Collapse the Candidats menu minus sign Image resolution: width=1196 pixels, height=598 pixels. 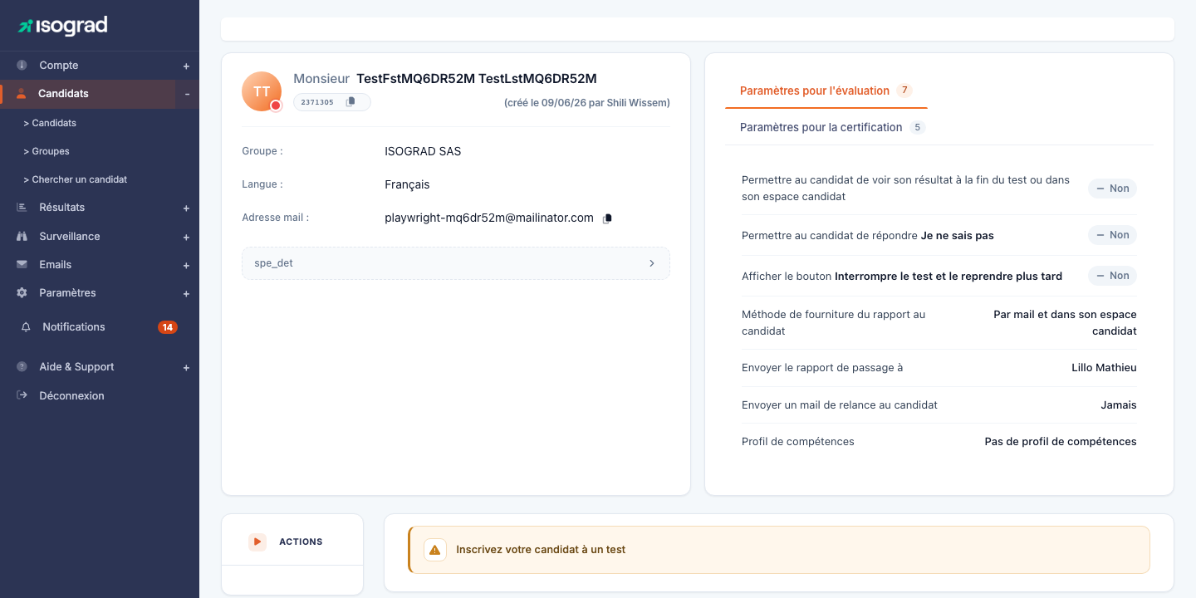187,94
